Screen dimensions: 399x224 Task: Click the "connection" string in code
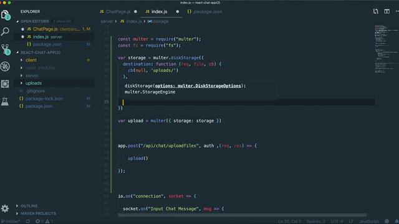[148, 196]
